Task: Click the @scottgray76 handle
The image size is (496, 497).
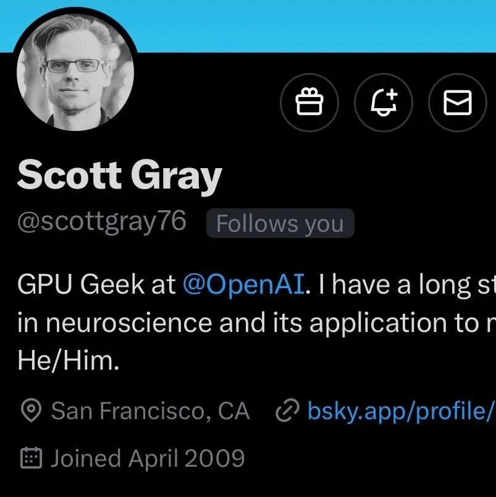Action: pyautogui.click(x=102, y=222)
